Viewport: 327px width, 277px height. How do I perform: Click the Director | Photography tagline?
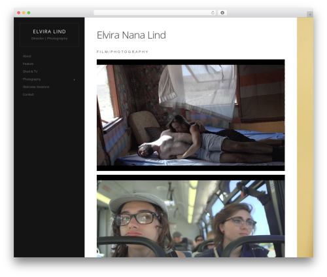(49, 39)
